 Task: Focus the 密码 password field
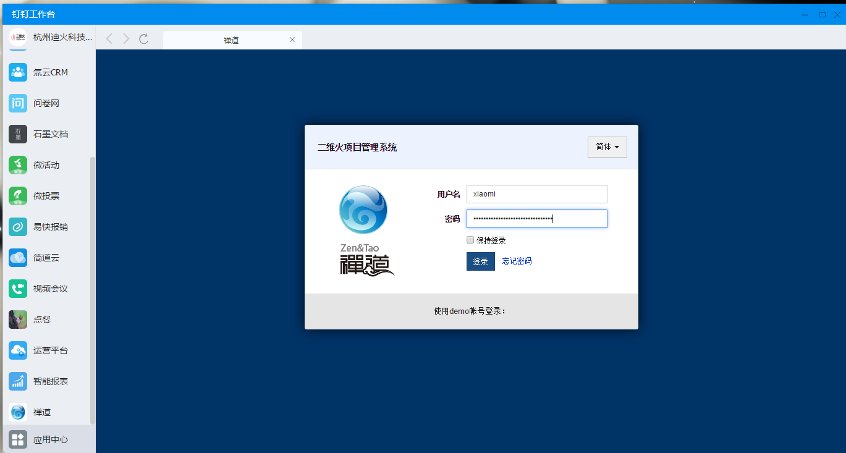(x=537, y=219)
